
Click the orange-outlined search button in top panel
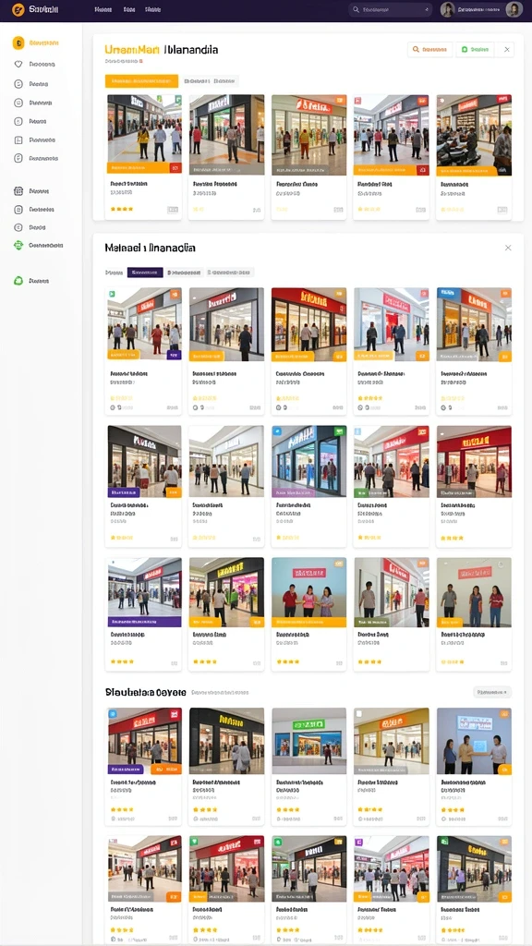click(x=430, y=50)
